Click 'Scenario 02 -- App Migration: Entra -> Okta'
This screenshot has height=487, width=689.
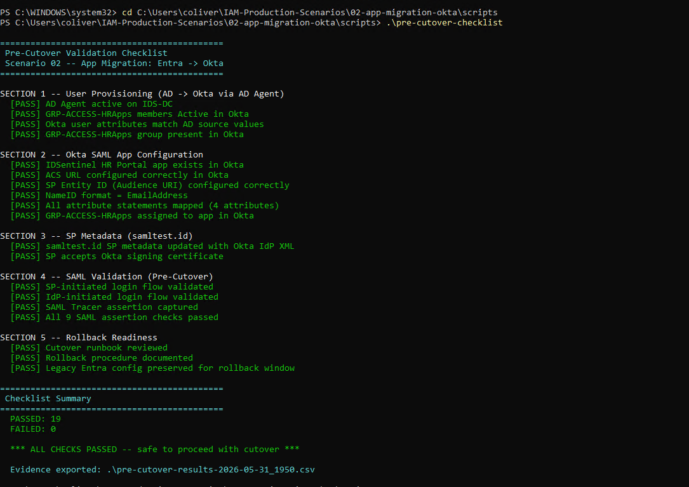114,63
